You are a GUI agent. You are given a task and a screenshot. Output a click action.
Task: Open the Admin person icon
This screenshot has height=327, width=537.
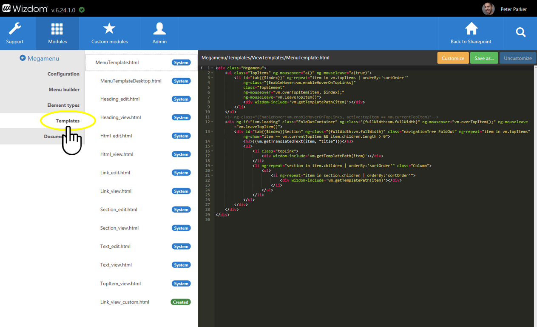pyautogui.click(x=159, y=29)
